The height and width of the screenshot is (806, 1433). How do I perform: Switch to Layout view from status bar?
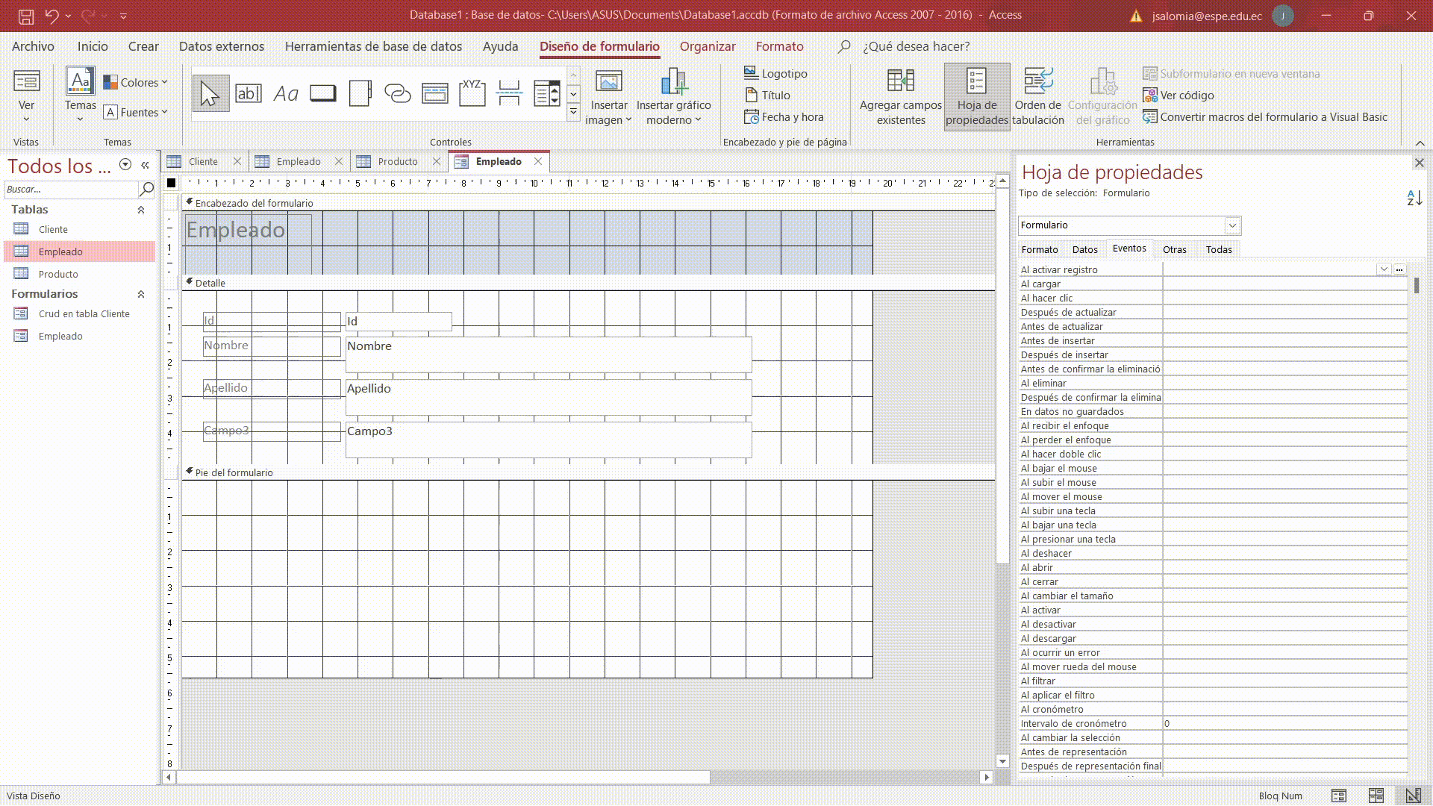click(1376, 796)
